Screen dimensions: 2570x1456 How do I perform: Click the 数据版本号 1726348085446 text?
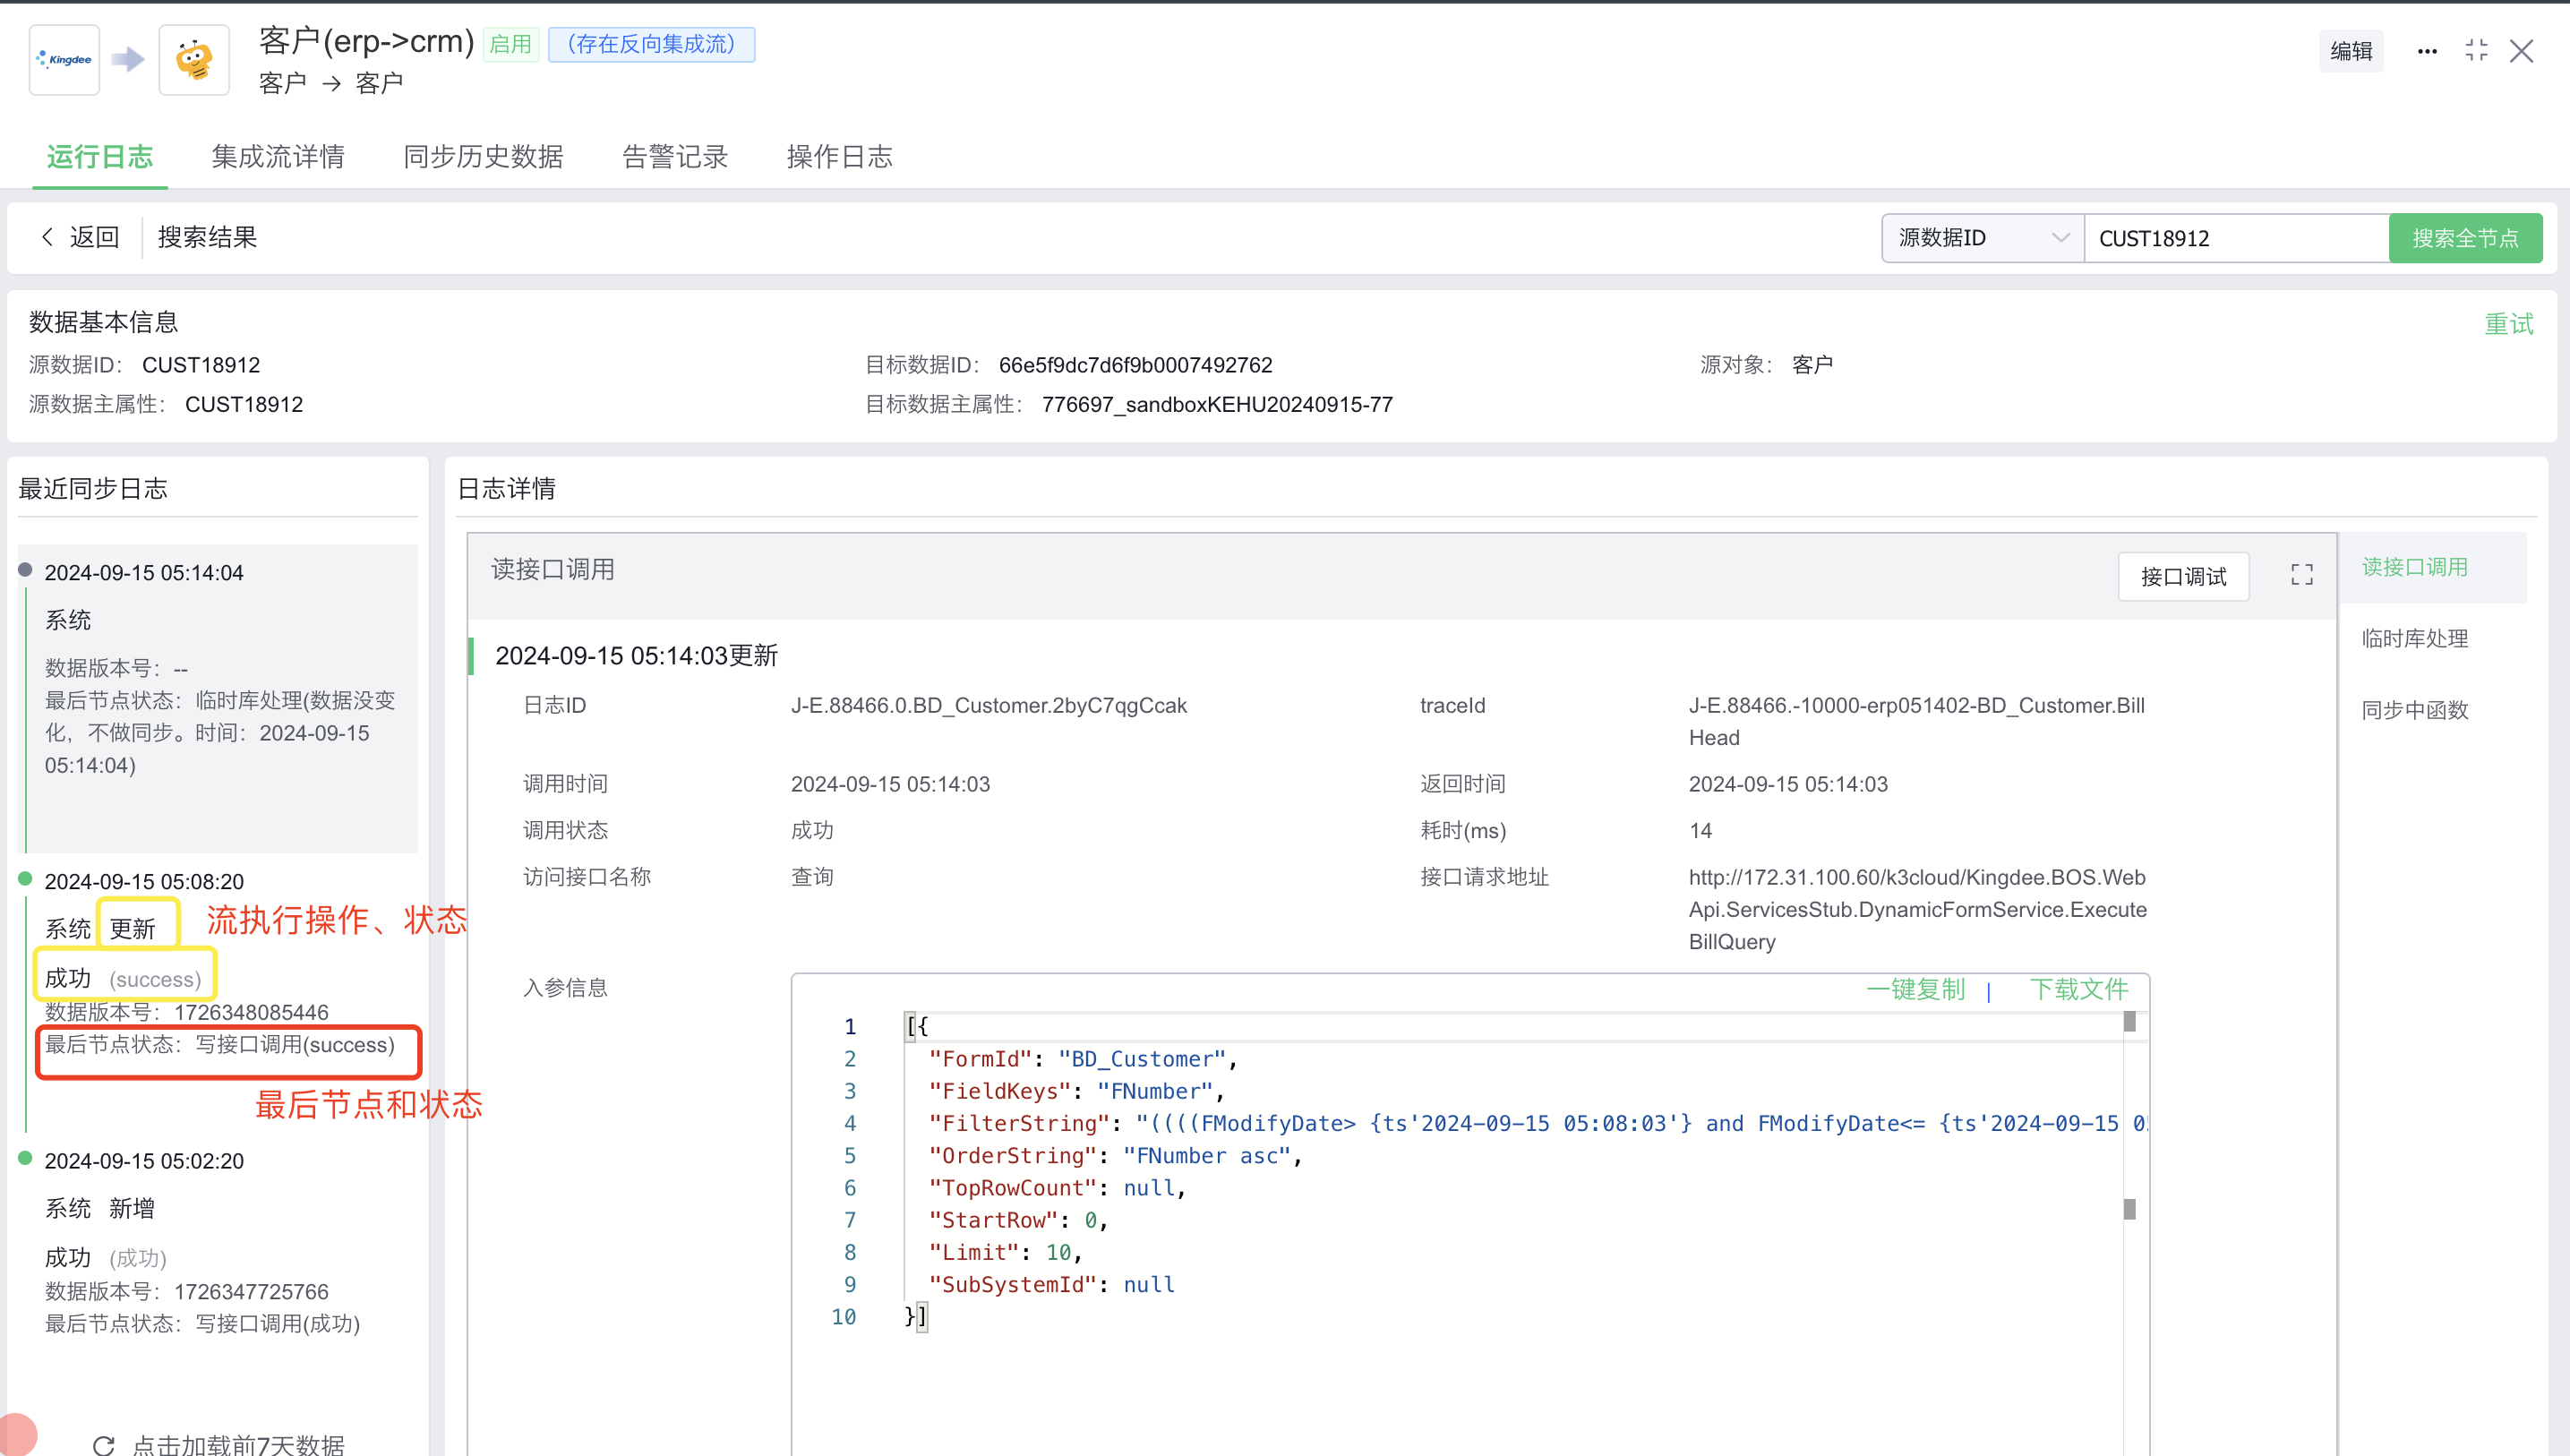click(186, 1012)
